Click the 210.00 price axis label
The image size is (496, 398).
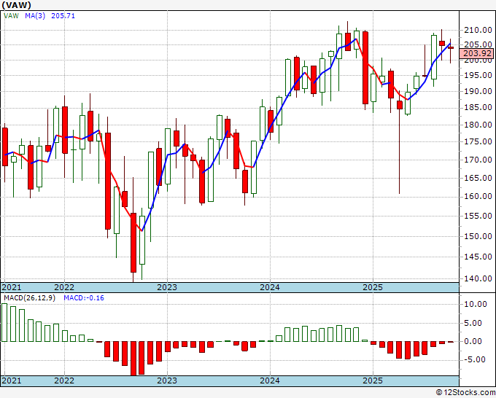pyautogui.click(x=478, y=31)
